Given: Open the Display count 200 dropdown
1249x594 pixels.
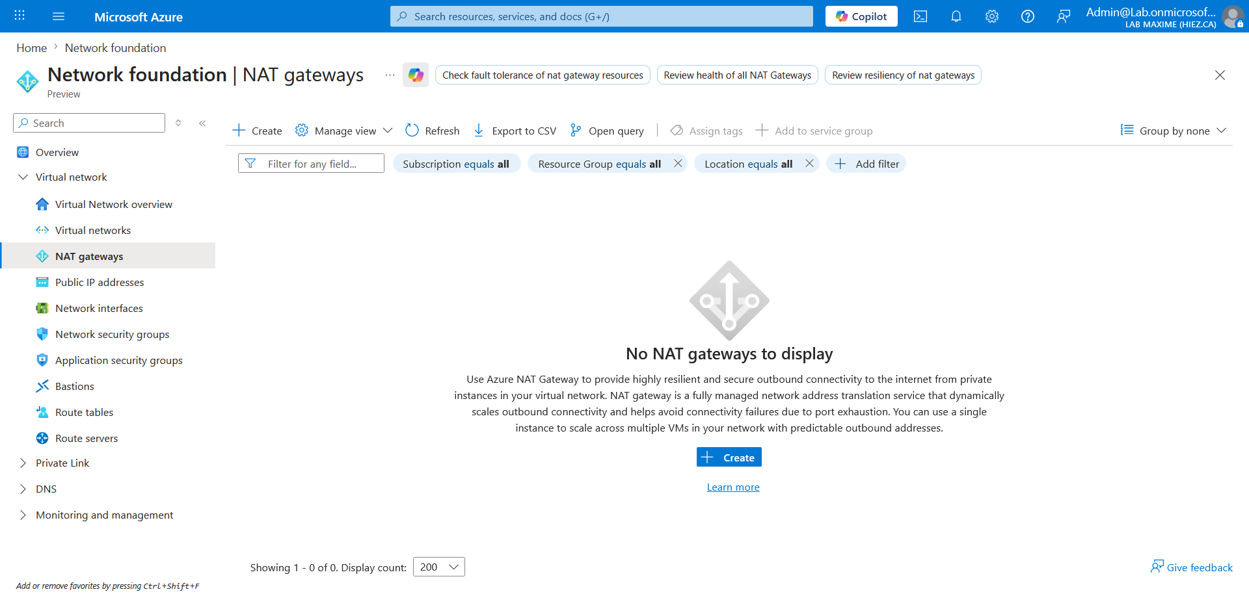Looking at the screenshot, I should [x=439, y=567].
